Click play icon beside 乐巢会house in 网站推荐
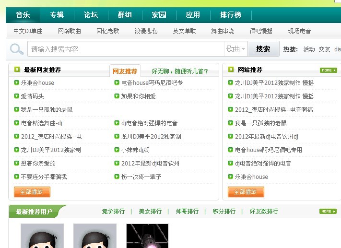 click(x=230, y=177)
